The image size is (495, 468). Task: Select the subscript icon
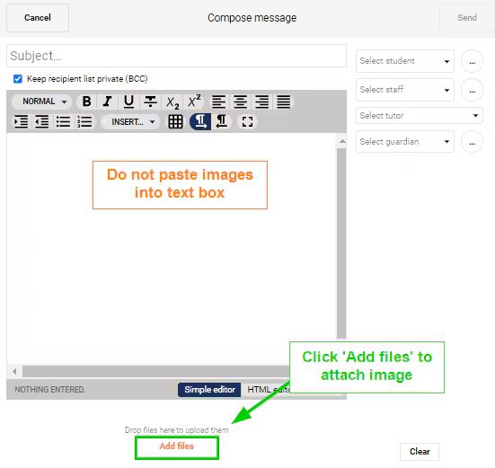(x=172, y=102)
